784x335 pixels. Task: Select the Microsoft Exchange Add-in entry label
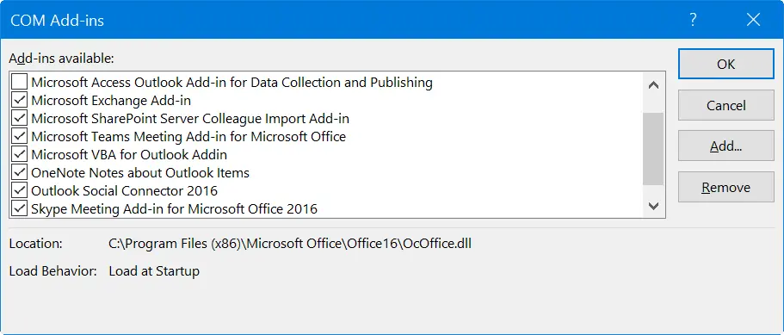[x=111, y=100]
